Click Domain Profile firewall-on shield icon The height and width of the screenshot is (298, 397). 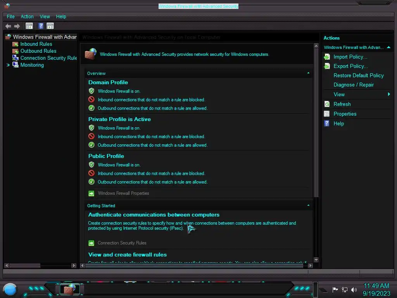[x=91, y=91]
